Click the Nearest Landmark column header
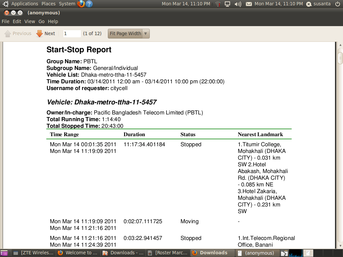The width and height of the screenshot is (343, 257). [260, 135]
